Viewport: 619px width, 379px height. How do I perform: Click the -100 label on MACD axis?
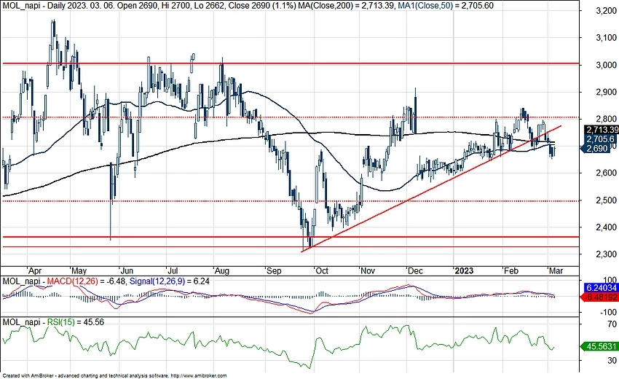608,312
